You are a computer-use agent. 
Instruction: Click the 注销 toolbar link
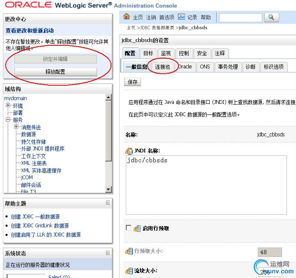click(x=151, y=17)
